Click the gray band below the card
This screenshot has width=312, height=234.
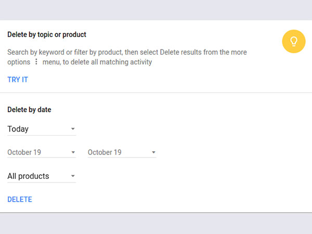click(156, 224)
